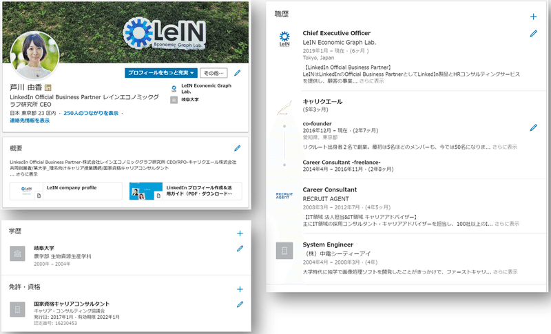This screenshot has height=334, width=551.
Task: Edit 岐阜大学 education entry pencil
Action: point(240,249)
